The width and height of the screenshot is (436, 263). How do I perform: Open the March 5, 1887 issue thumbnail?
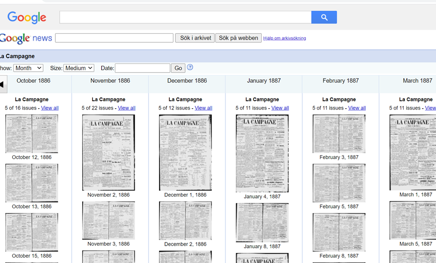click(x=412, y=221)
